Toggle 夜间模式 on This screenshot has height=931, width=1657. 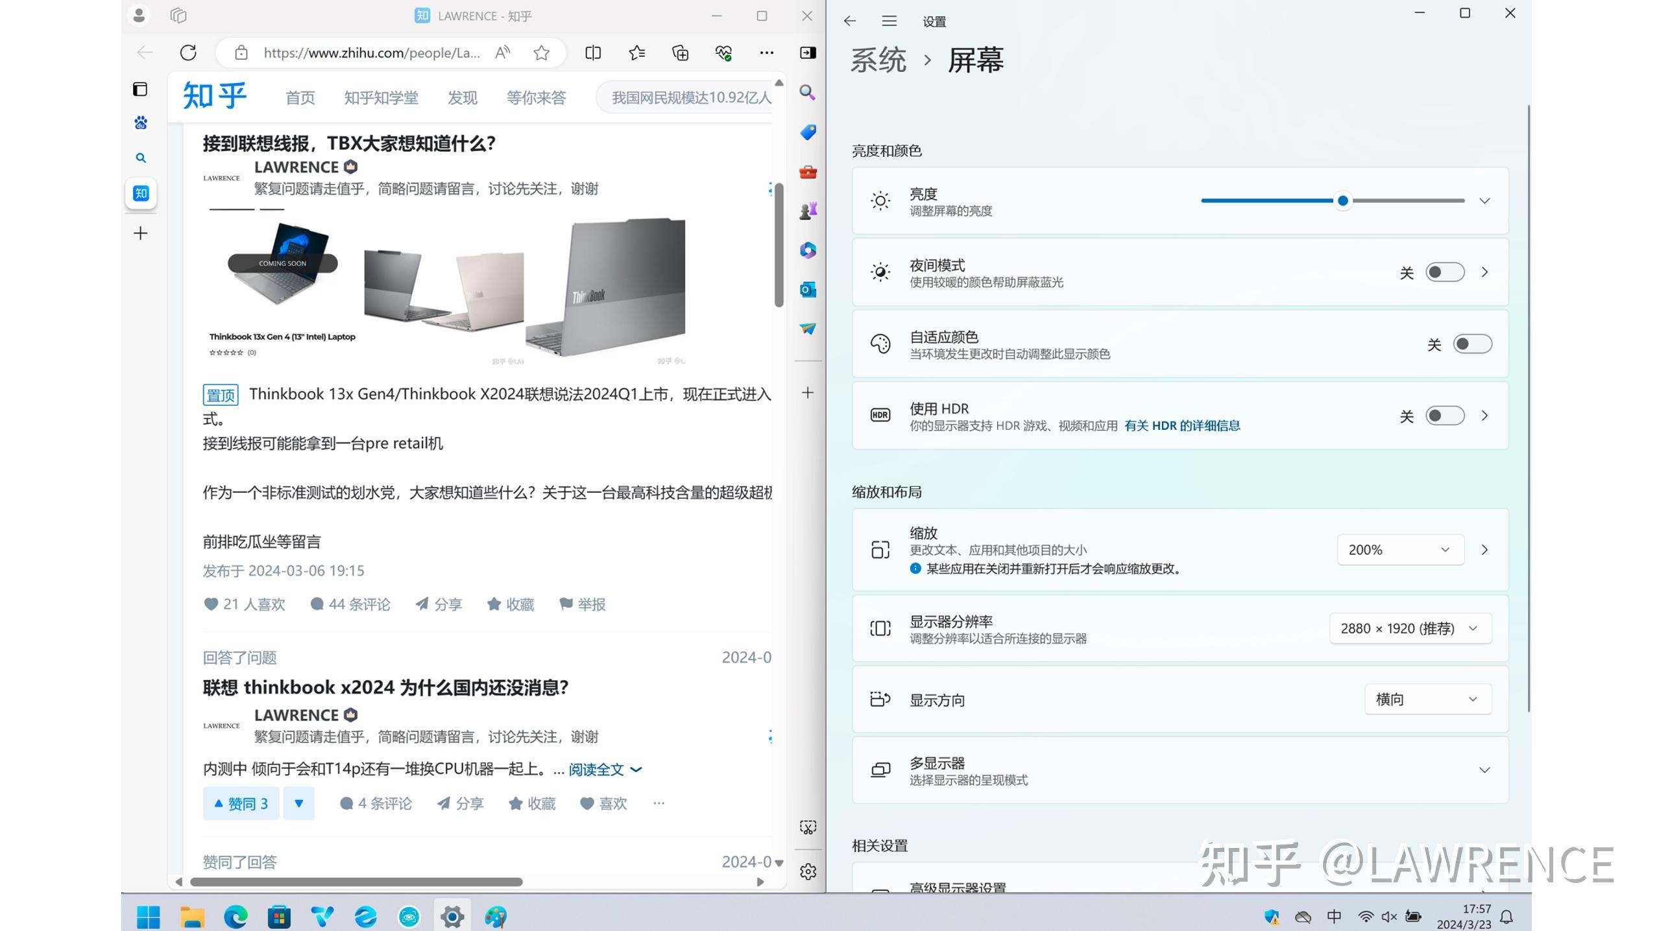click(1445, 272)
